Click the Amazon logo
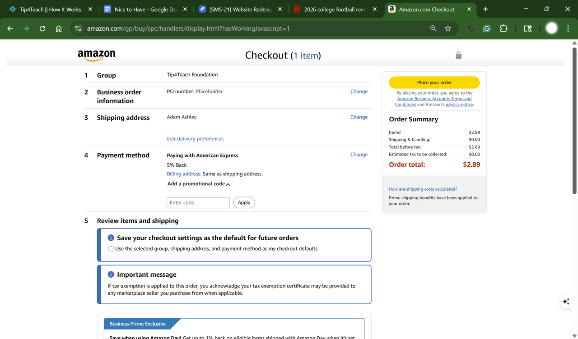This screenshot has width=578, height=339. click(96, 55)
